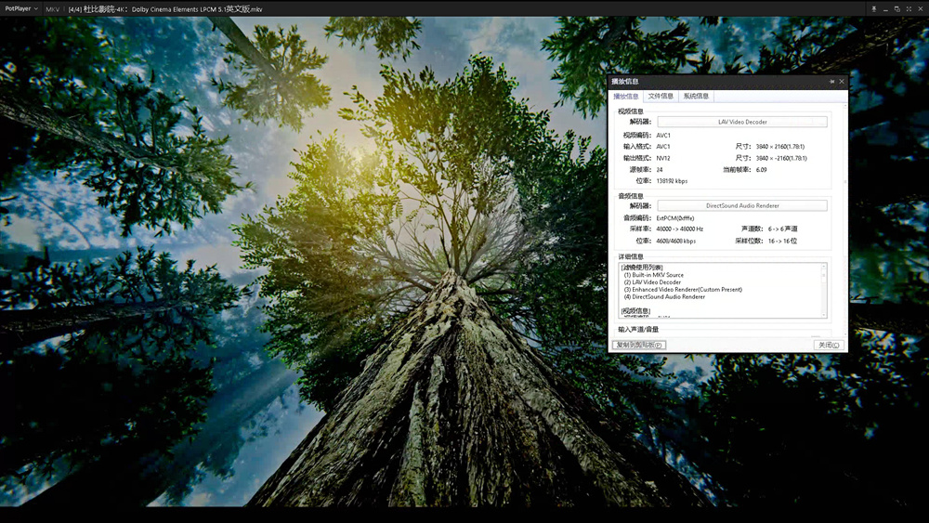This screenshot has width=929, height=523.
Task: Click the 16 -> 16 位 sample bits value
Action: pyautogui.click(x=782, y=242)
